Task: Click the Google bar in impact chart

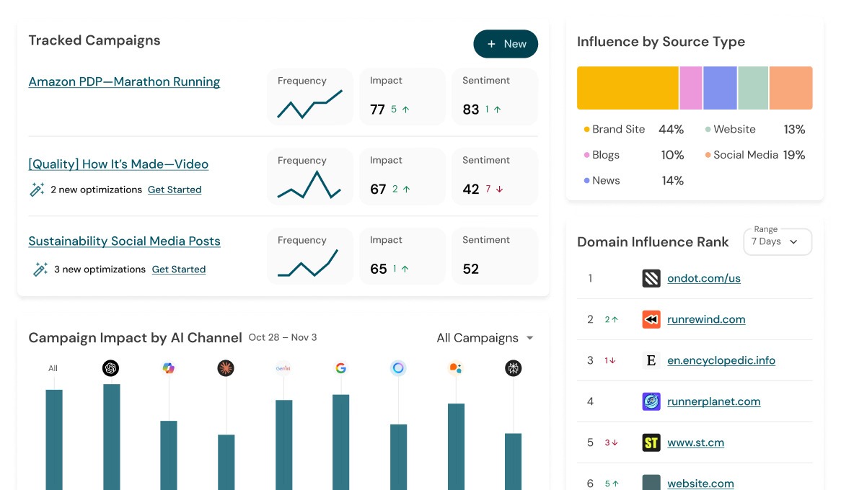Action: pos(341,442)
